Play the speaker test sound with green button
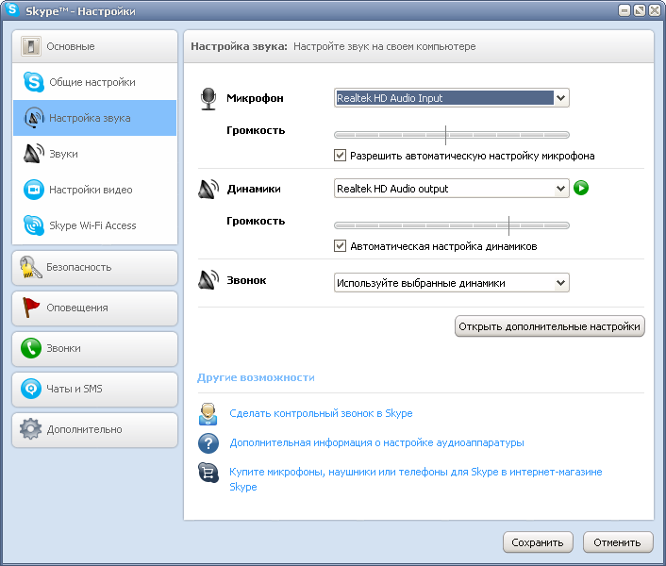The height and width of the screenshot is (566, 666). click(581, 188)
